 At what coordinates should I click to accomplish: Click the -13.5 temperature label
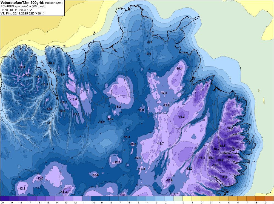click(x=40, y=179)
